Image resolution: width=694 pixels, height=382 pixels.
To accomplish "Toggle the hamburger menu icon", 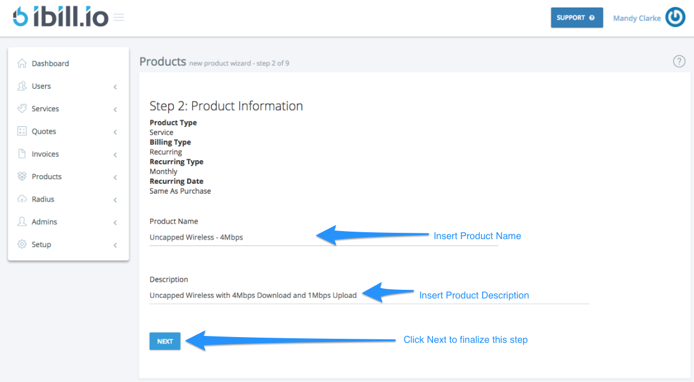I will coord(119,17).
